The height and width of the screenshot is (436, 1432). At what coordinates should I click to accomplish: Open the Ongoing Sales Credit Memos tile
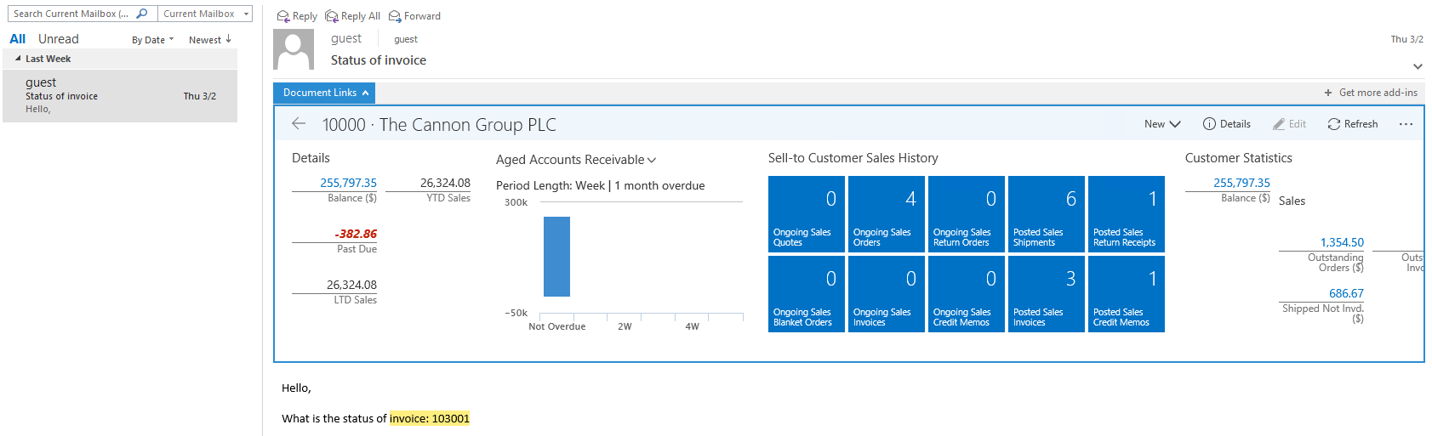pos(967,294)
